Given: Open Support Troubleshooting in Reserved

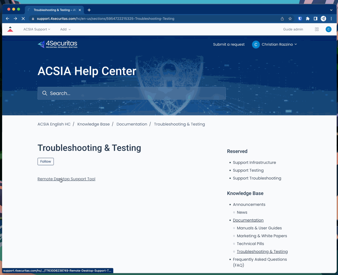Looking at the screenshot, I should pos(257,178).
